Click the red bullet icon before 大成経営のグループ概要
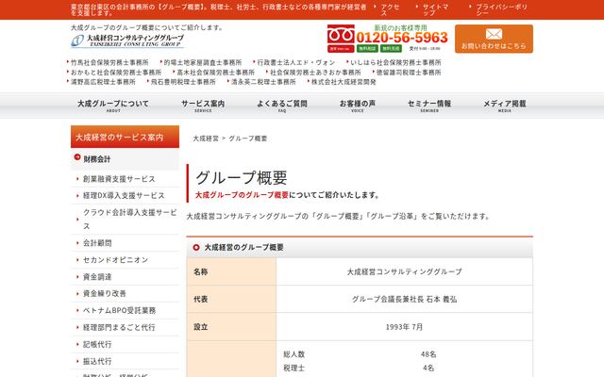This screenshot has height=377, width=604. 196,247
